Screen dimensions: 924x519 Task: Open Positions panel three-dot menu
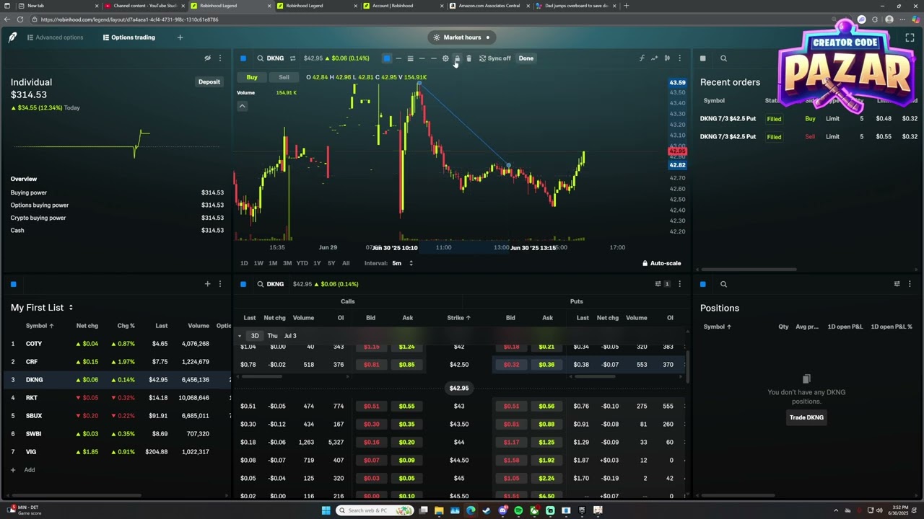[x=910, y=284]
